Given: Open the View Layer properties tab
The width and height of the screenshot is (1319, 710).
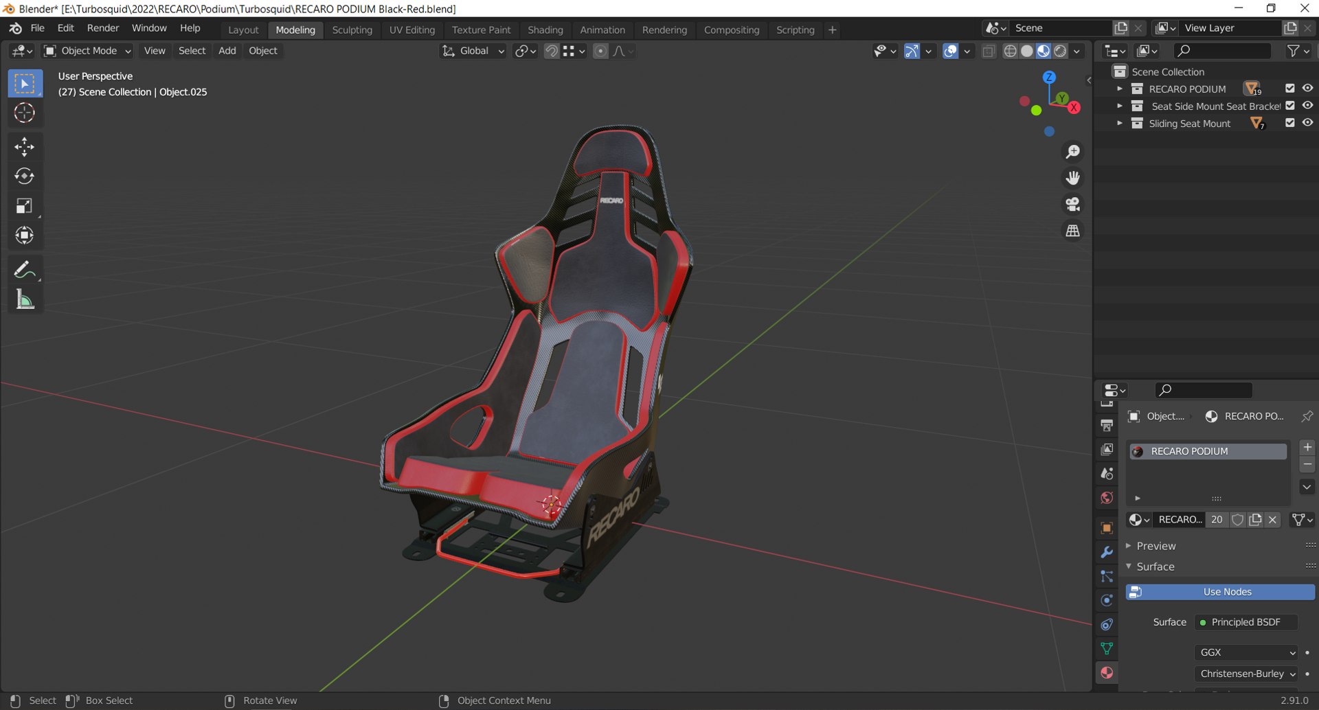Looking at the screenshot, I should [x=1107, y=450].
